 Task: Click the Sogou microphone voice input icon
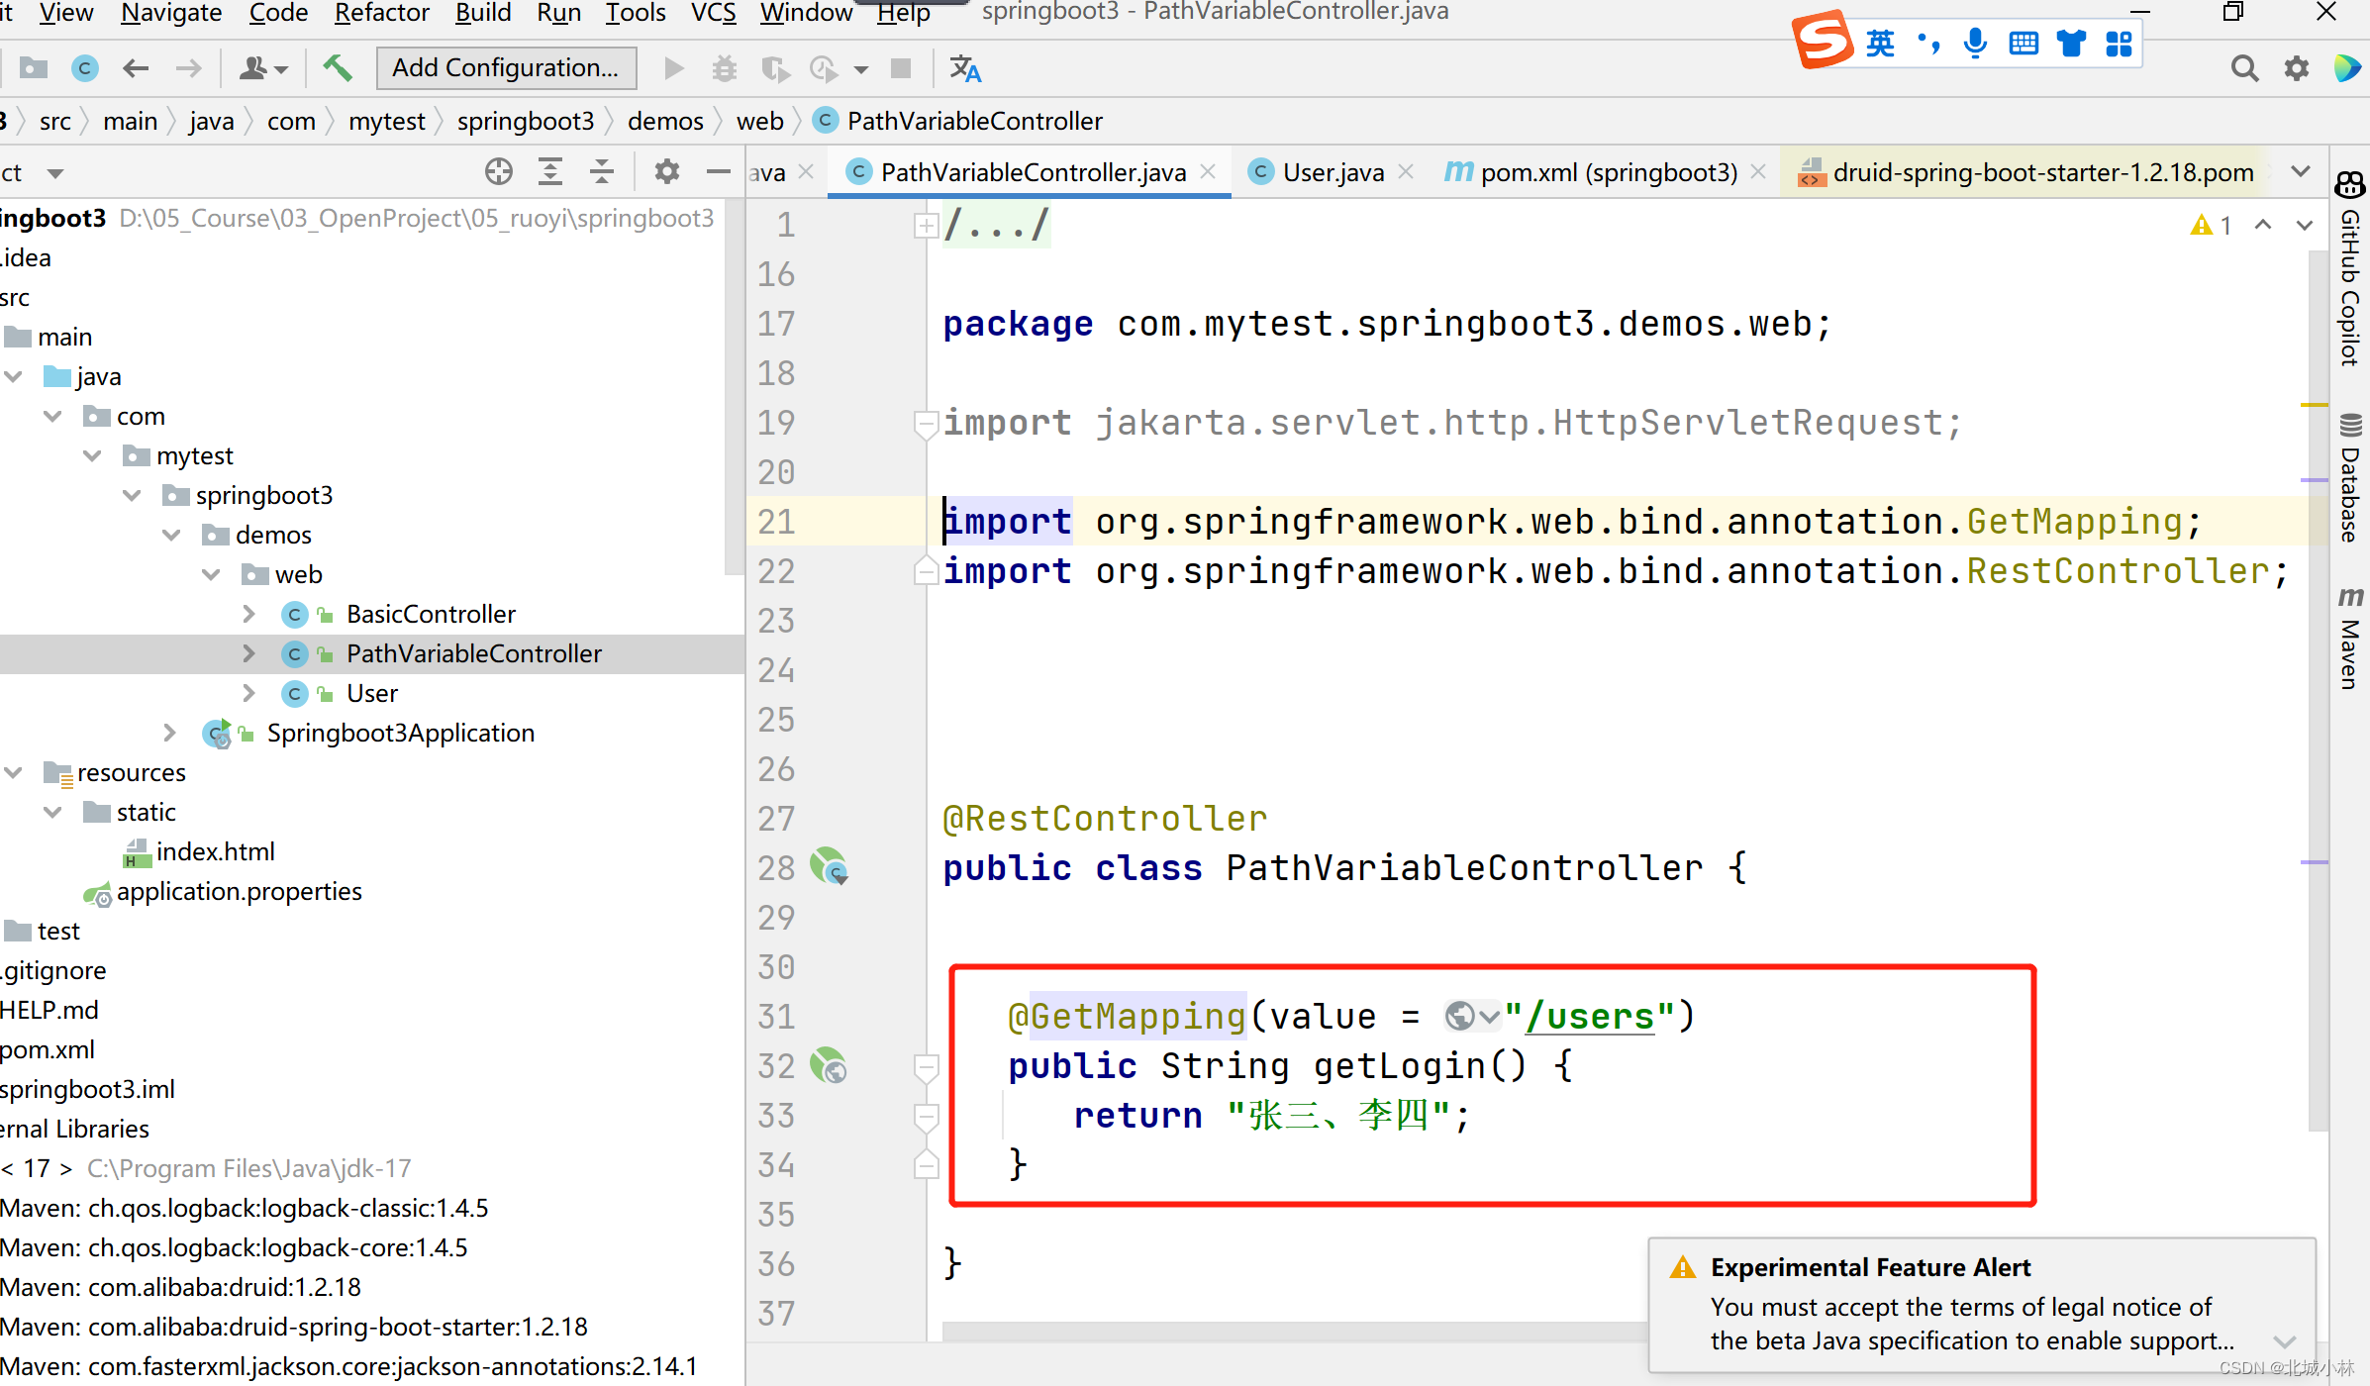(x=1975, y=44)
